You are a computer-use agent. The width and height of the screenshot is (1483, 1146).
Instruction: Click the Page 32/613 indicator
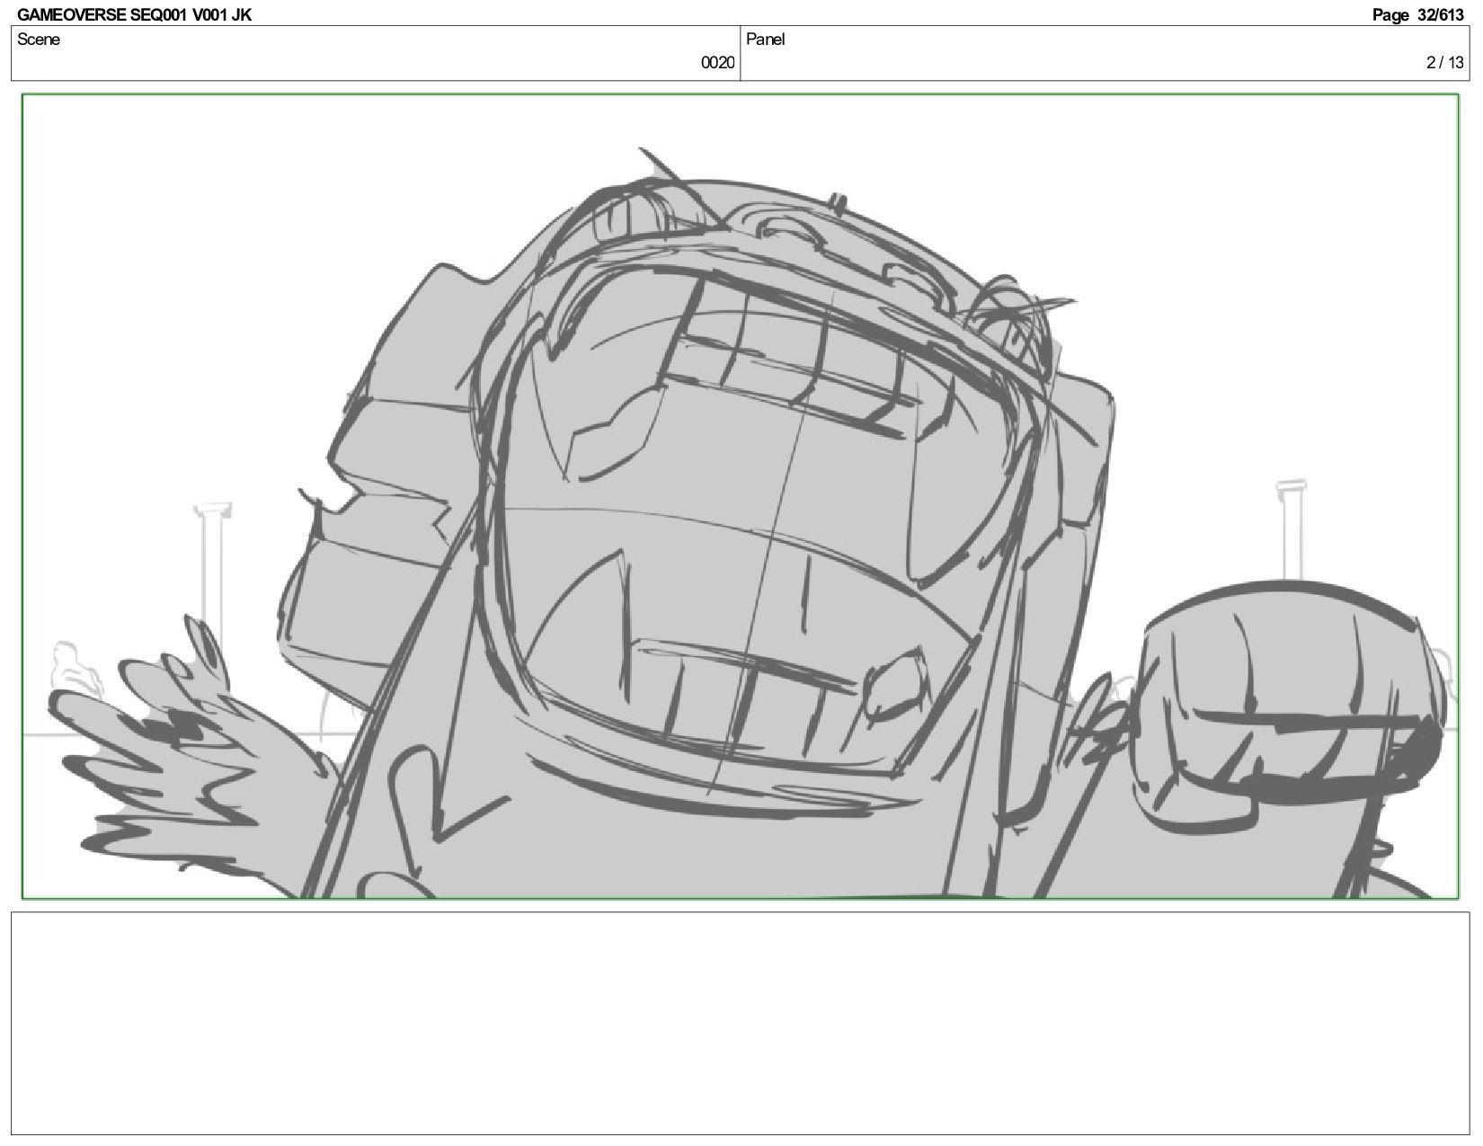pos(1417,14)
